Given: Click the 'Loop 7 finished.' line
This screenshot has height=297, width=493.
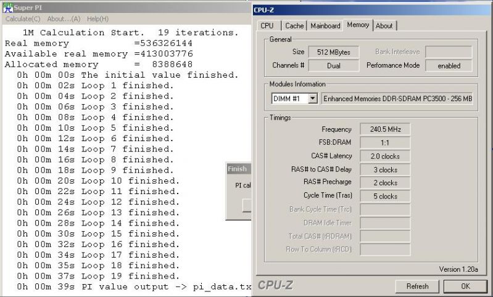Looking at the screenshot, I should coord(95,149).
